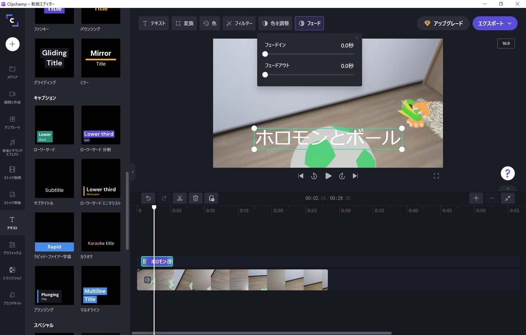Open the エクスポート dropdown button
This screenshot has height=335, width=526.
[495, 23]
